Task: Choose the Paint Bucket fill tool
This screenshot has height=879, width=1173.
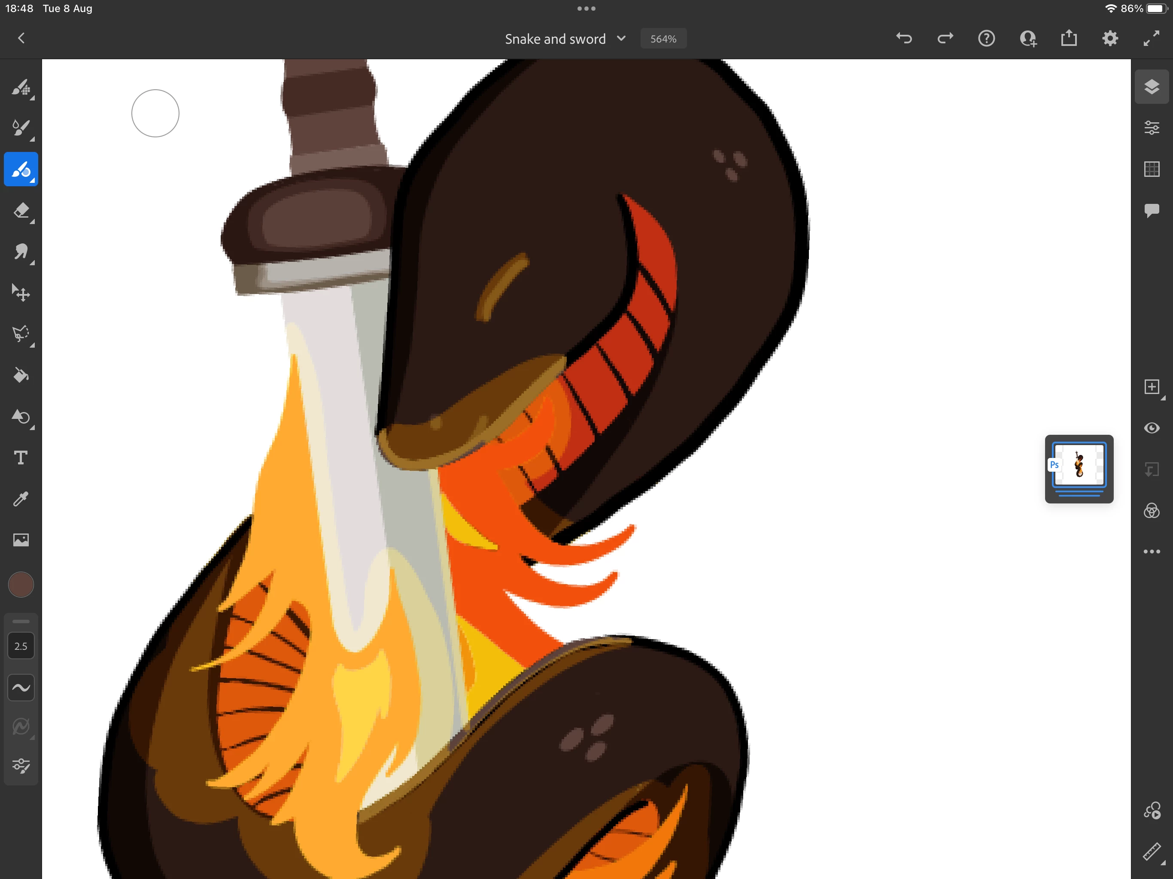Action: pos(21,376)
